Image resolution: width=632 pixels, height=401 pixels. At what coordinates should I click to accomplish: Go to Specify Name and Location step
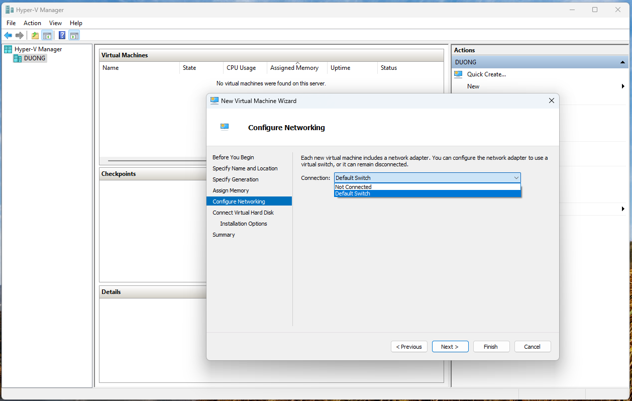(245, 168)
